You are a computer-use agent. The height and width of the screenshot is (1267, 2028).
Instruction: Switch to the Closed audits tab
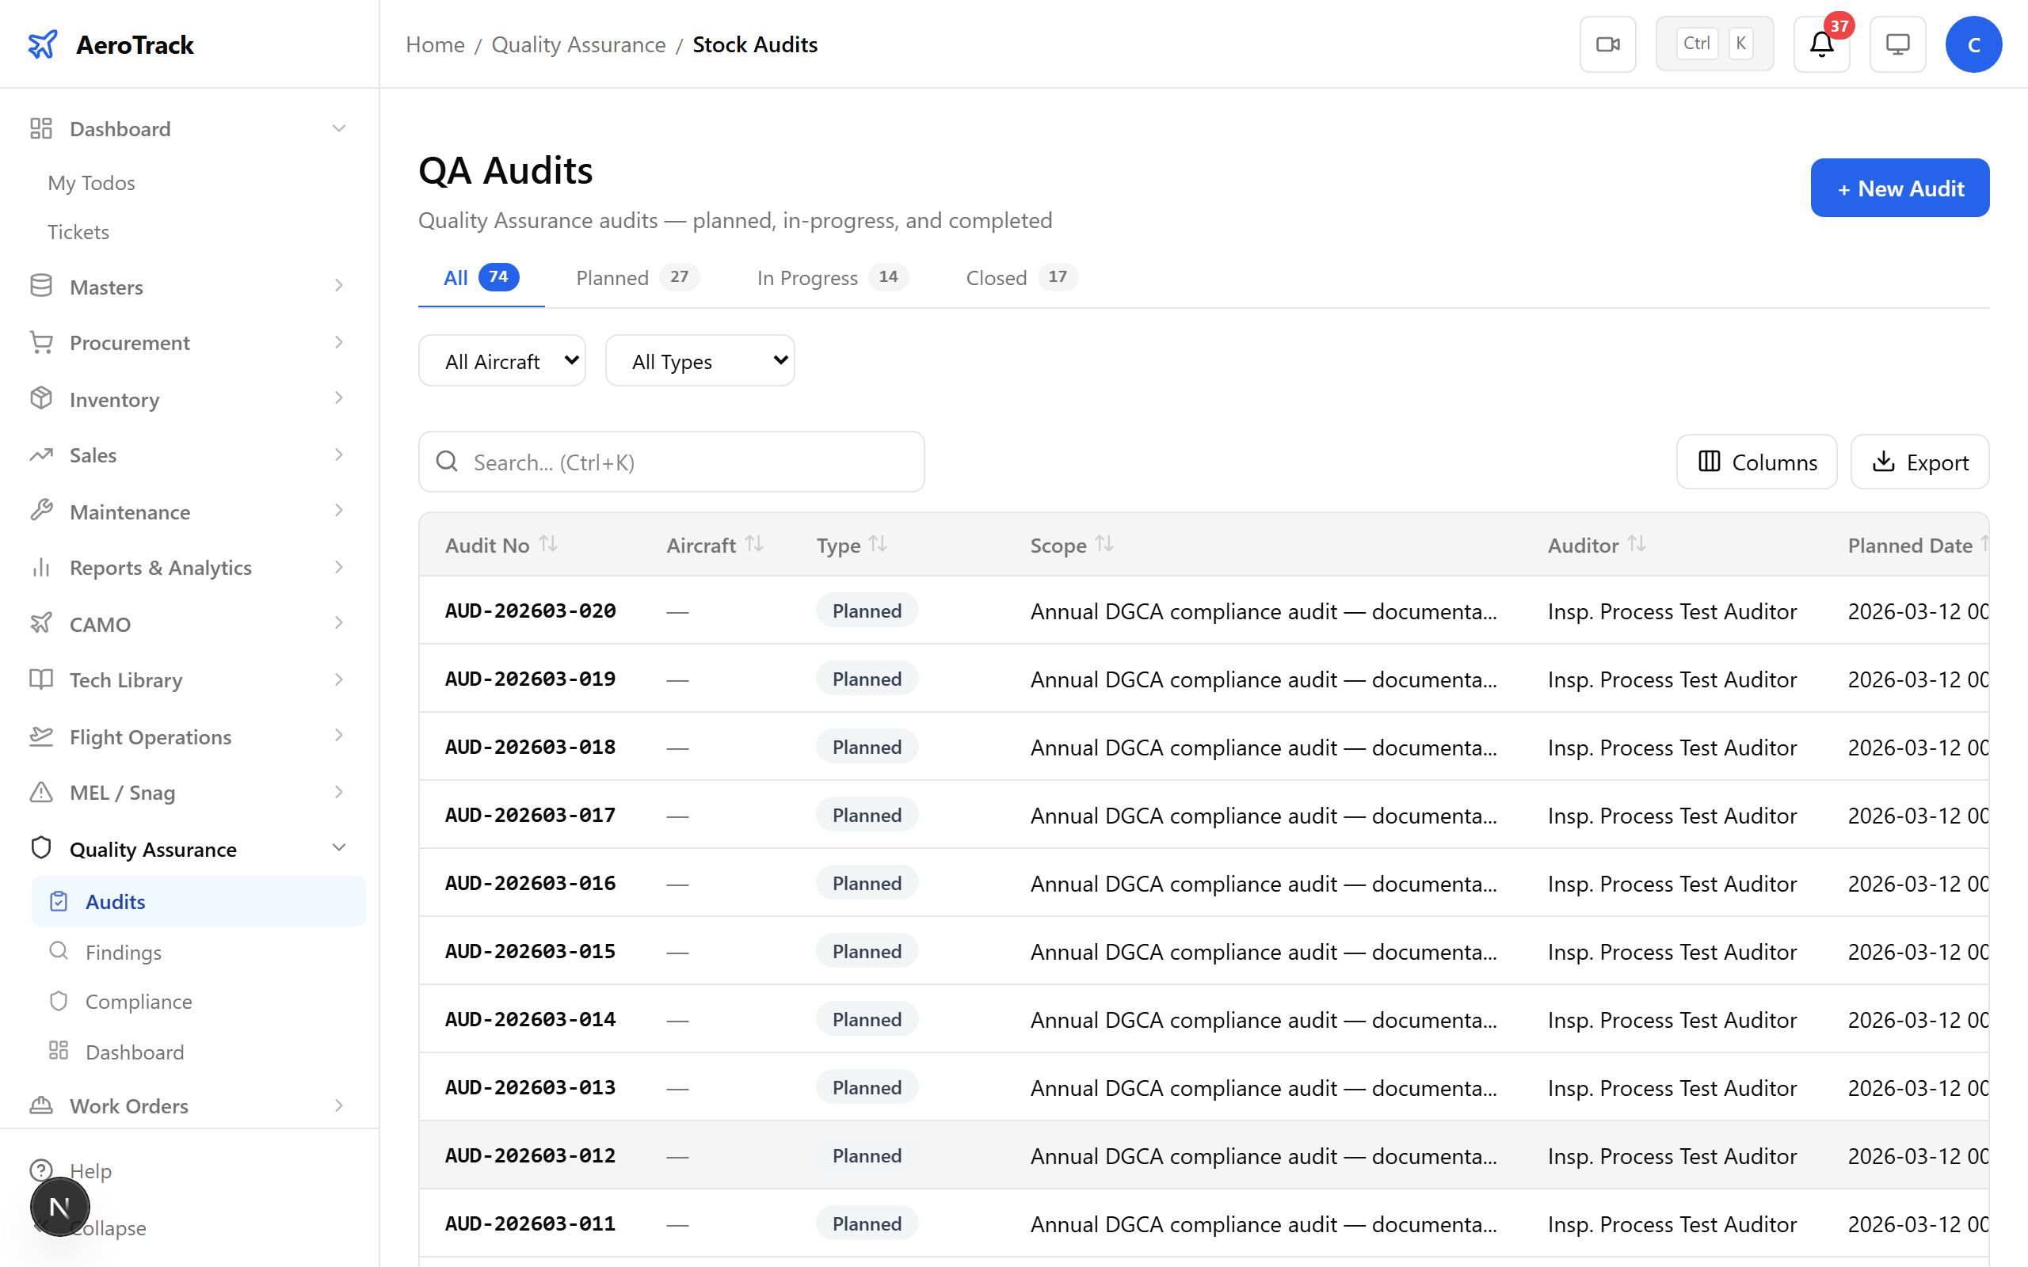[x=997, y=277]
